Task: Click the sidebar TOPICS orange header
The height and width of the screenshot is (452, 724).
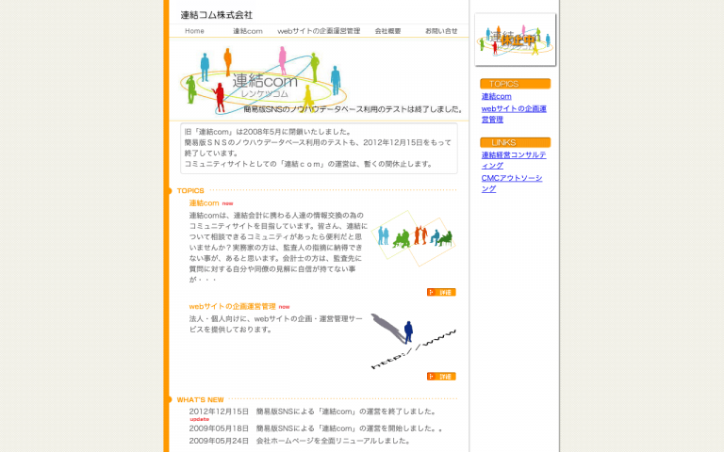Action: point(516,84)
